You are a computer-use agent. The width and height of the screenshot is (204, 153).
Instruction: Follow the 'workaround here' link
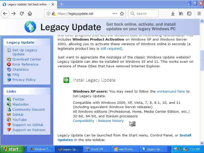click(171, 91)
